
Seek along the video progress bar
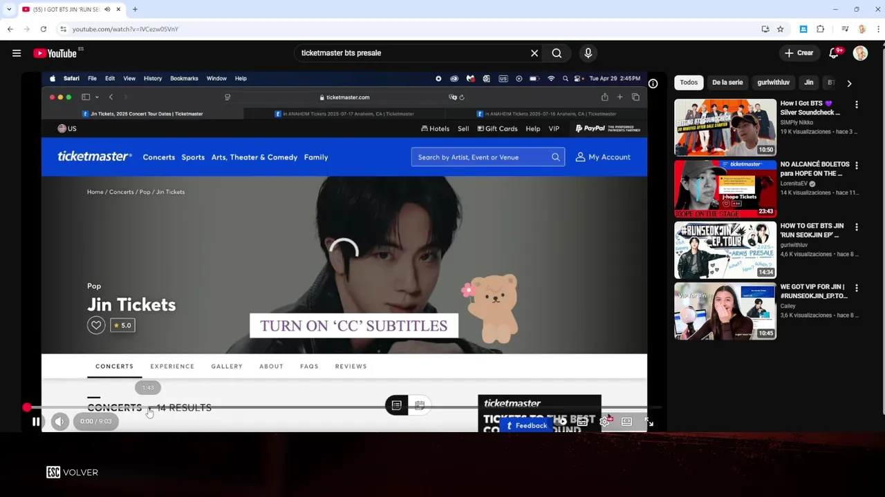point(344,408)
